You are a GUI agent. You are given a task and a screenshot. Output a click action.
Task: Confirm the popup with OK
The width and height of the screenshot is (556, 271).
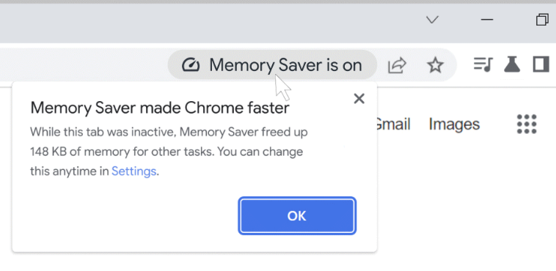point(297,216)
